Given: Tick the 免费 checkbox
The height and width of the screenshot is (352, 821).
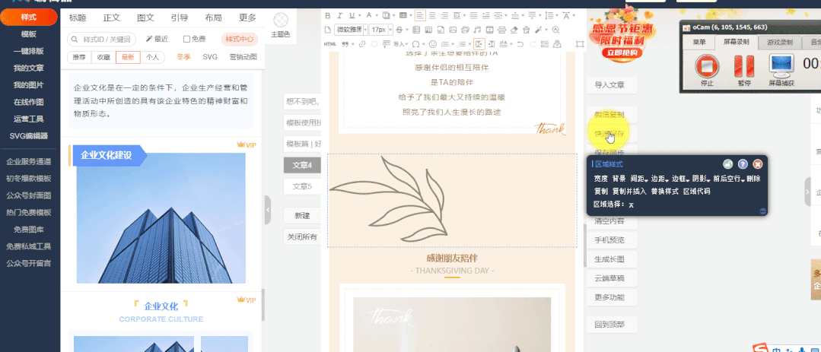Looking at the screenshot, I should click(186, 39).
